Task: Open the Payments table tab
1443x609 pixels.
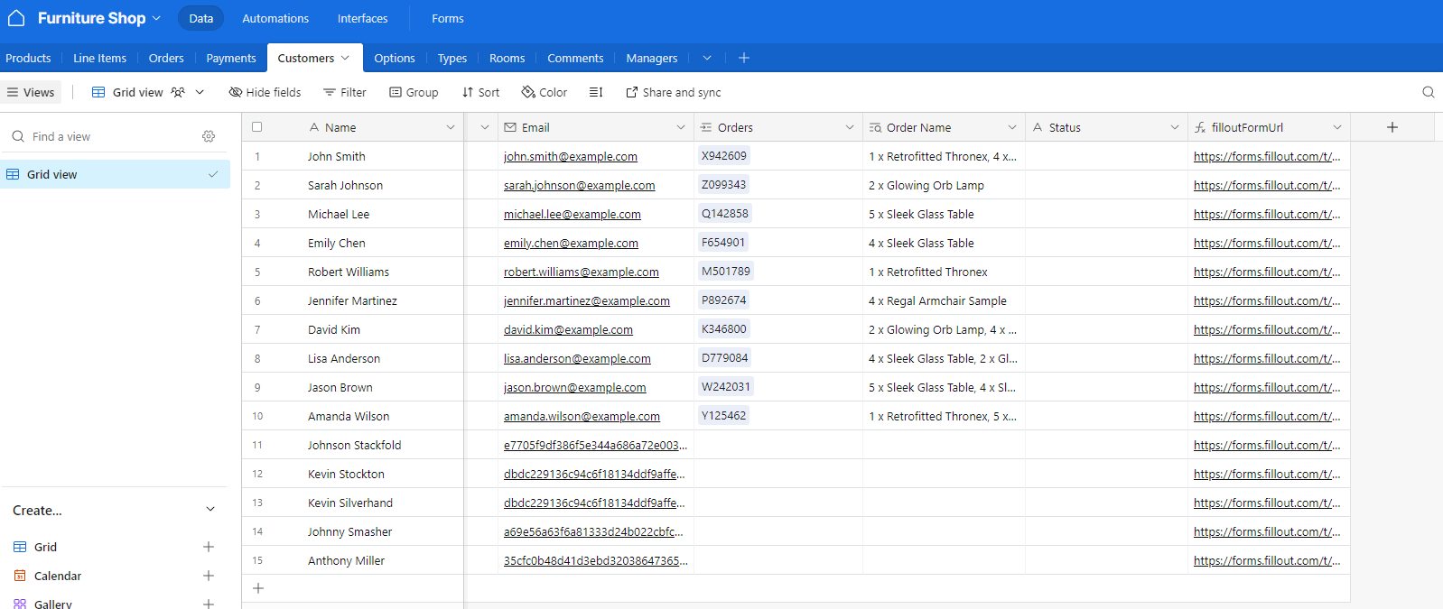Action: [x=231, y=58]
